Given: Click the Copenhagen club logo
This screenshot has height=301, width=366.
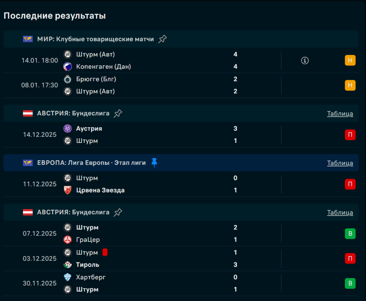Looking at the screenshot, I should click(x=67, y=66).
